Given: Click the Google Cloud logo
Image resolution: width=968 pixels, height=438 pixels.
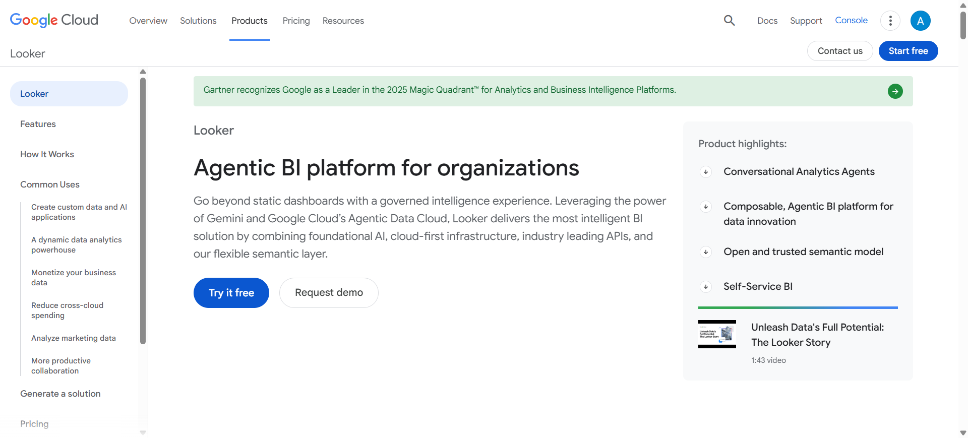Looking at the screenshot, I should [x=54, y=20].
